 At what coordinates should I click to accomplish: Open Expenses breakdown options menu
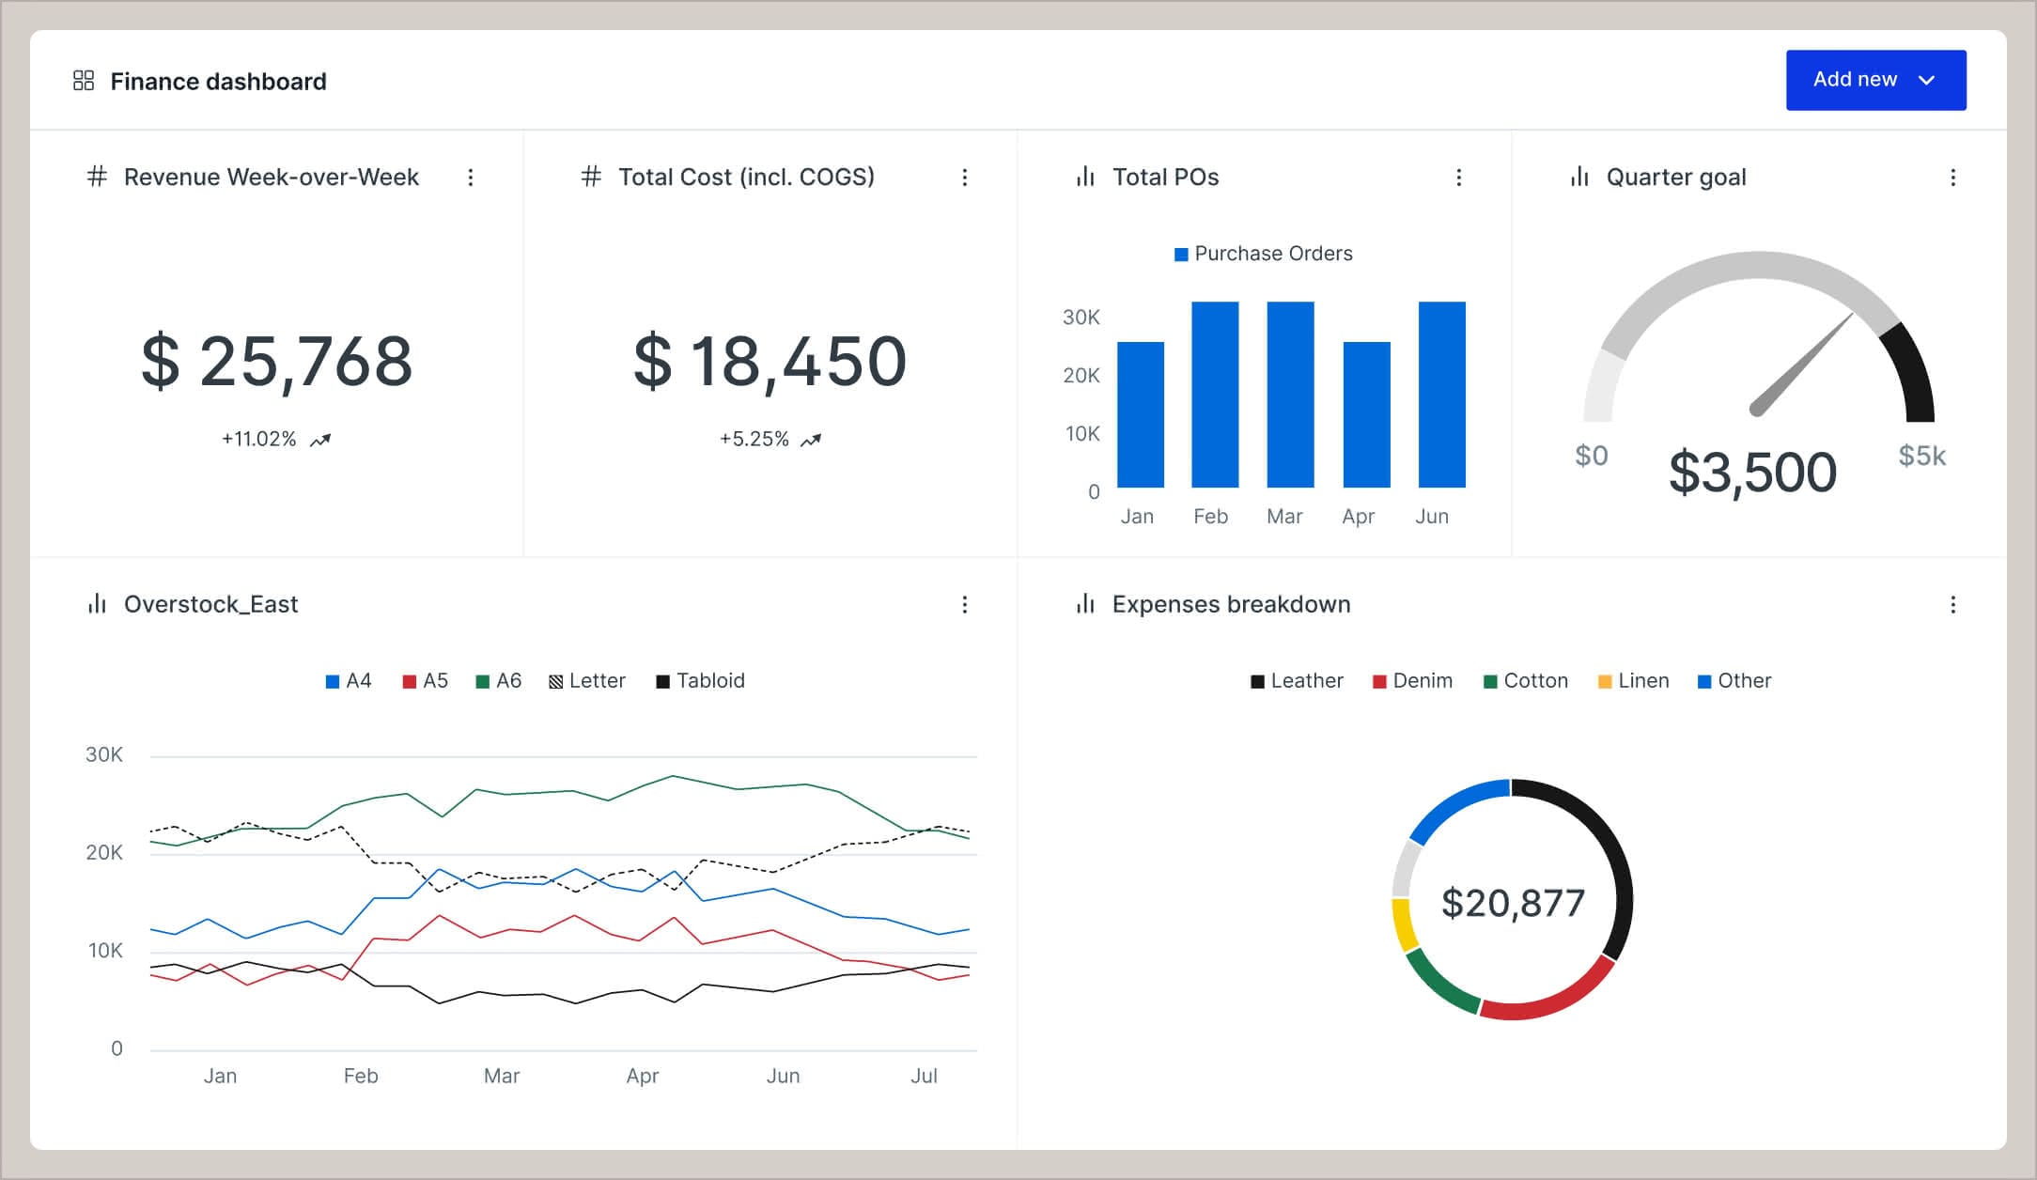[1952, 604]
